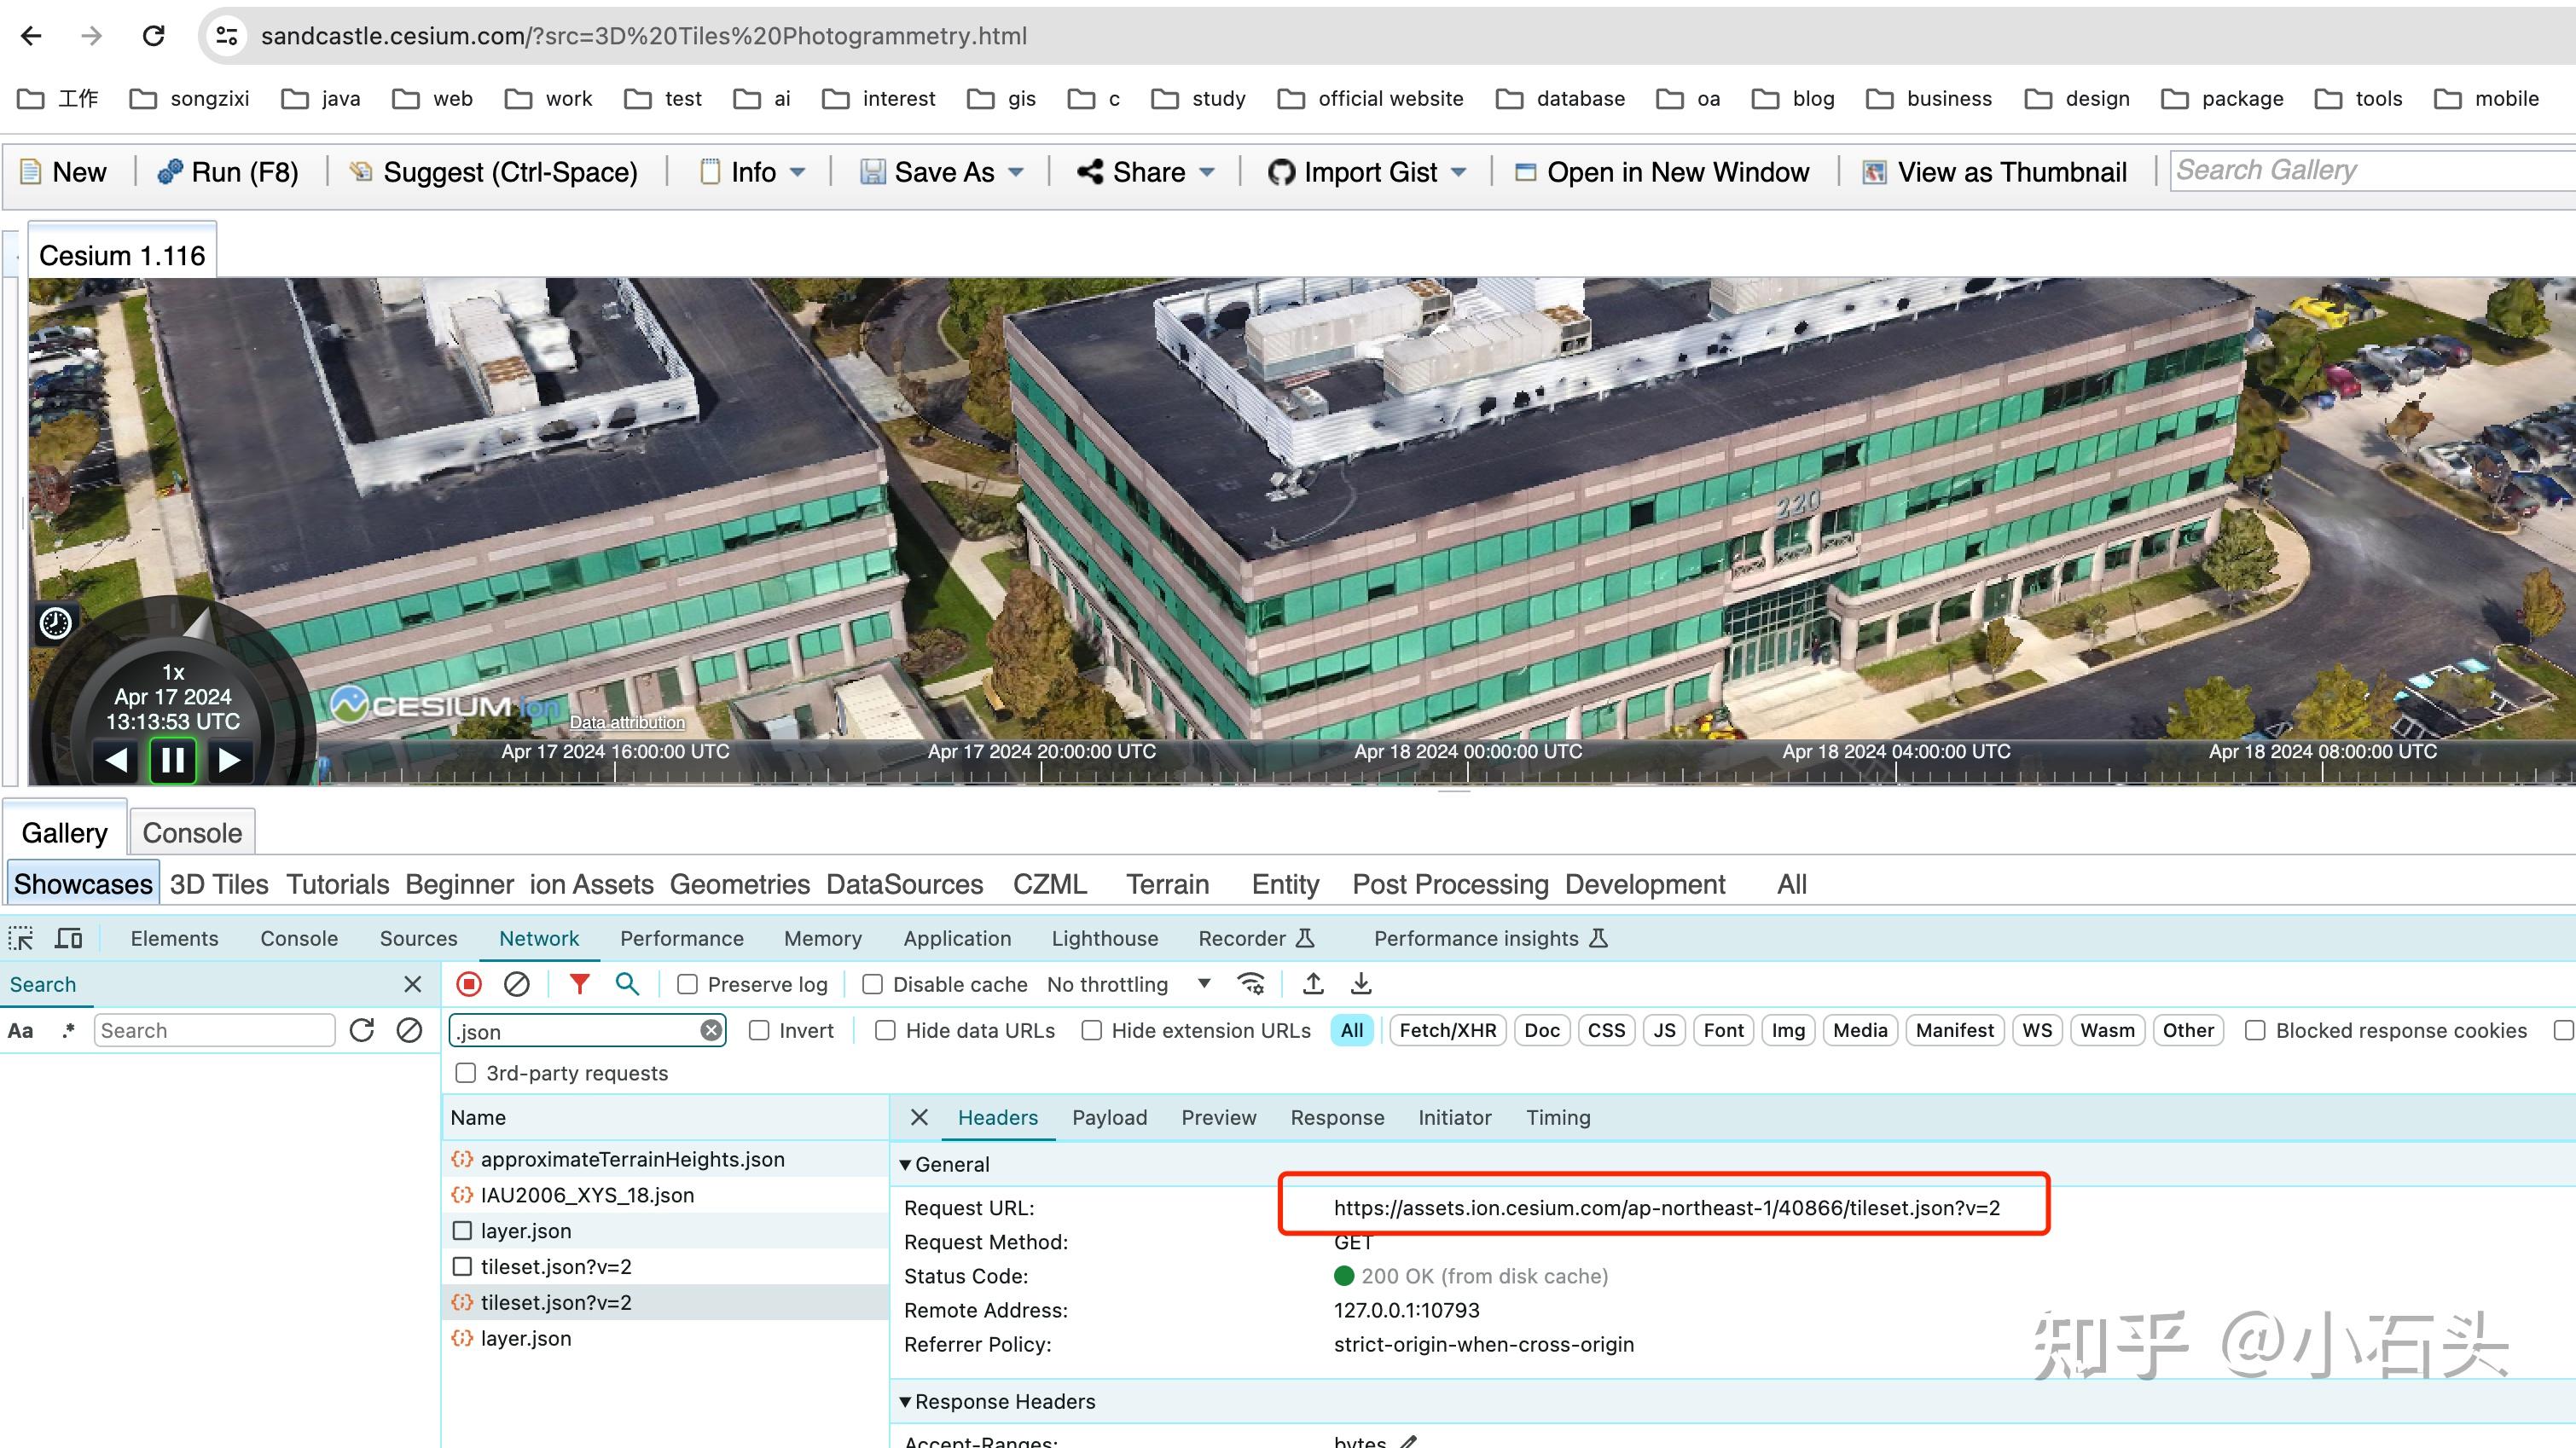
Task: Switch to the Preview tab
Action: pos(1218,1118)
